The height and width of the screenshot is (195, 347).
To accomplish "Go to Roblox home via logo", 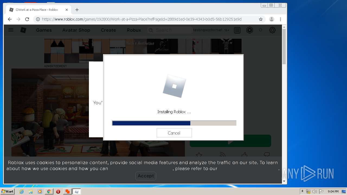I will 23,30.
